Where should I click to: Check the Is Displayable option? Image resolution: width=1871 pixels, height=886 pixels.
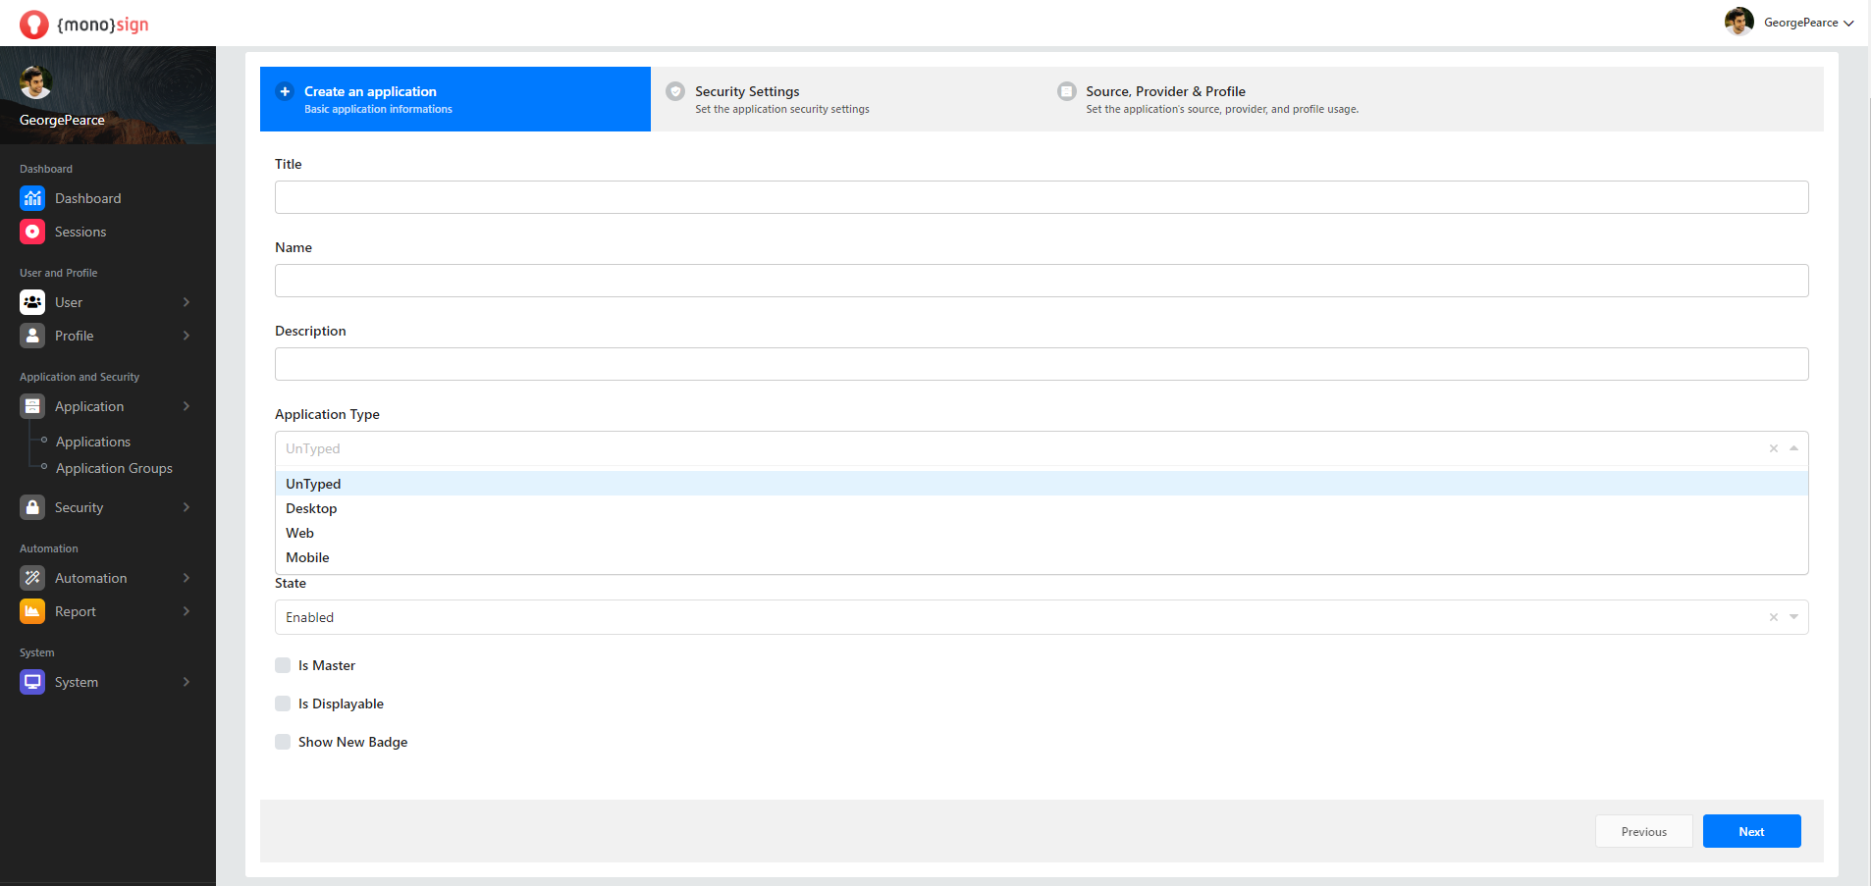click(x=283, y=704)
